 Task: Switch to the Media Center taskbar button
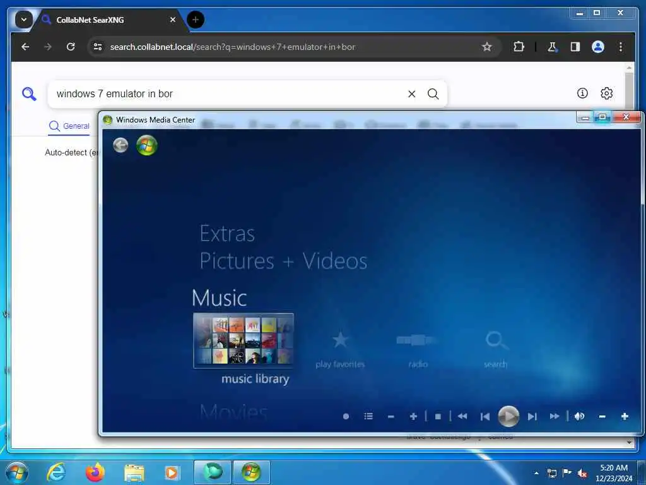(x=251, y=472)
